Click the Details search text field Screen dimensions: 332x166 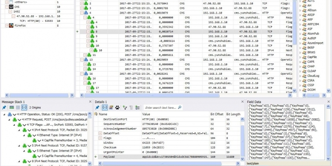click(160, 107)
